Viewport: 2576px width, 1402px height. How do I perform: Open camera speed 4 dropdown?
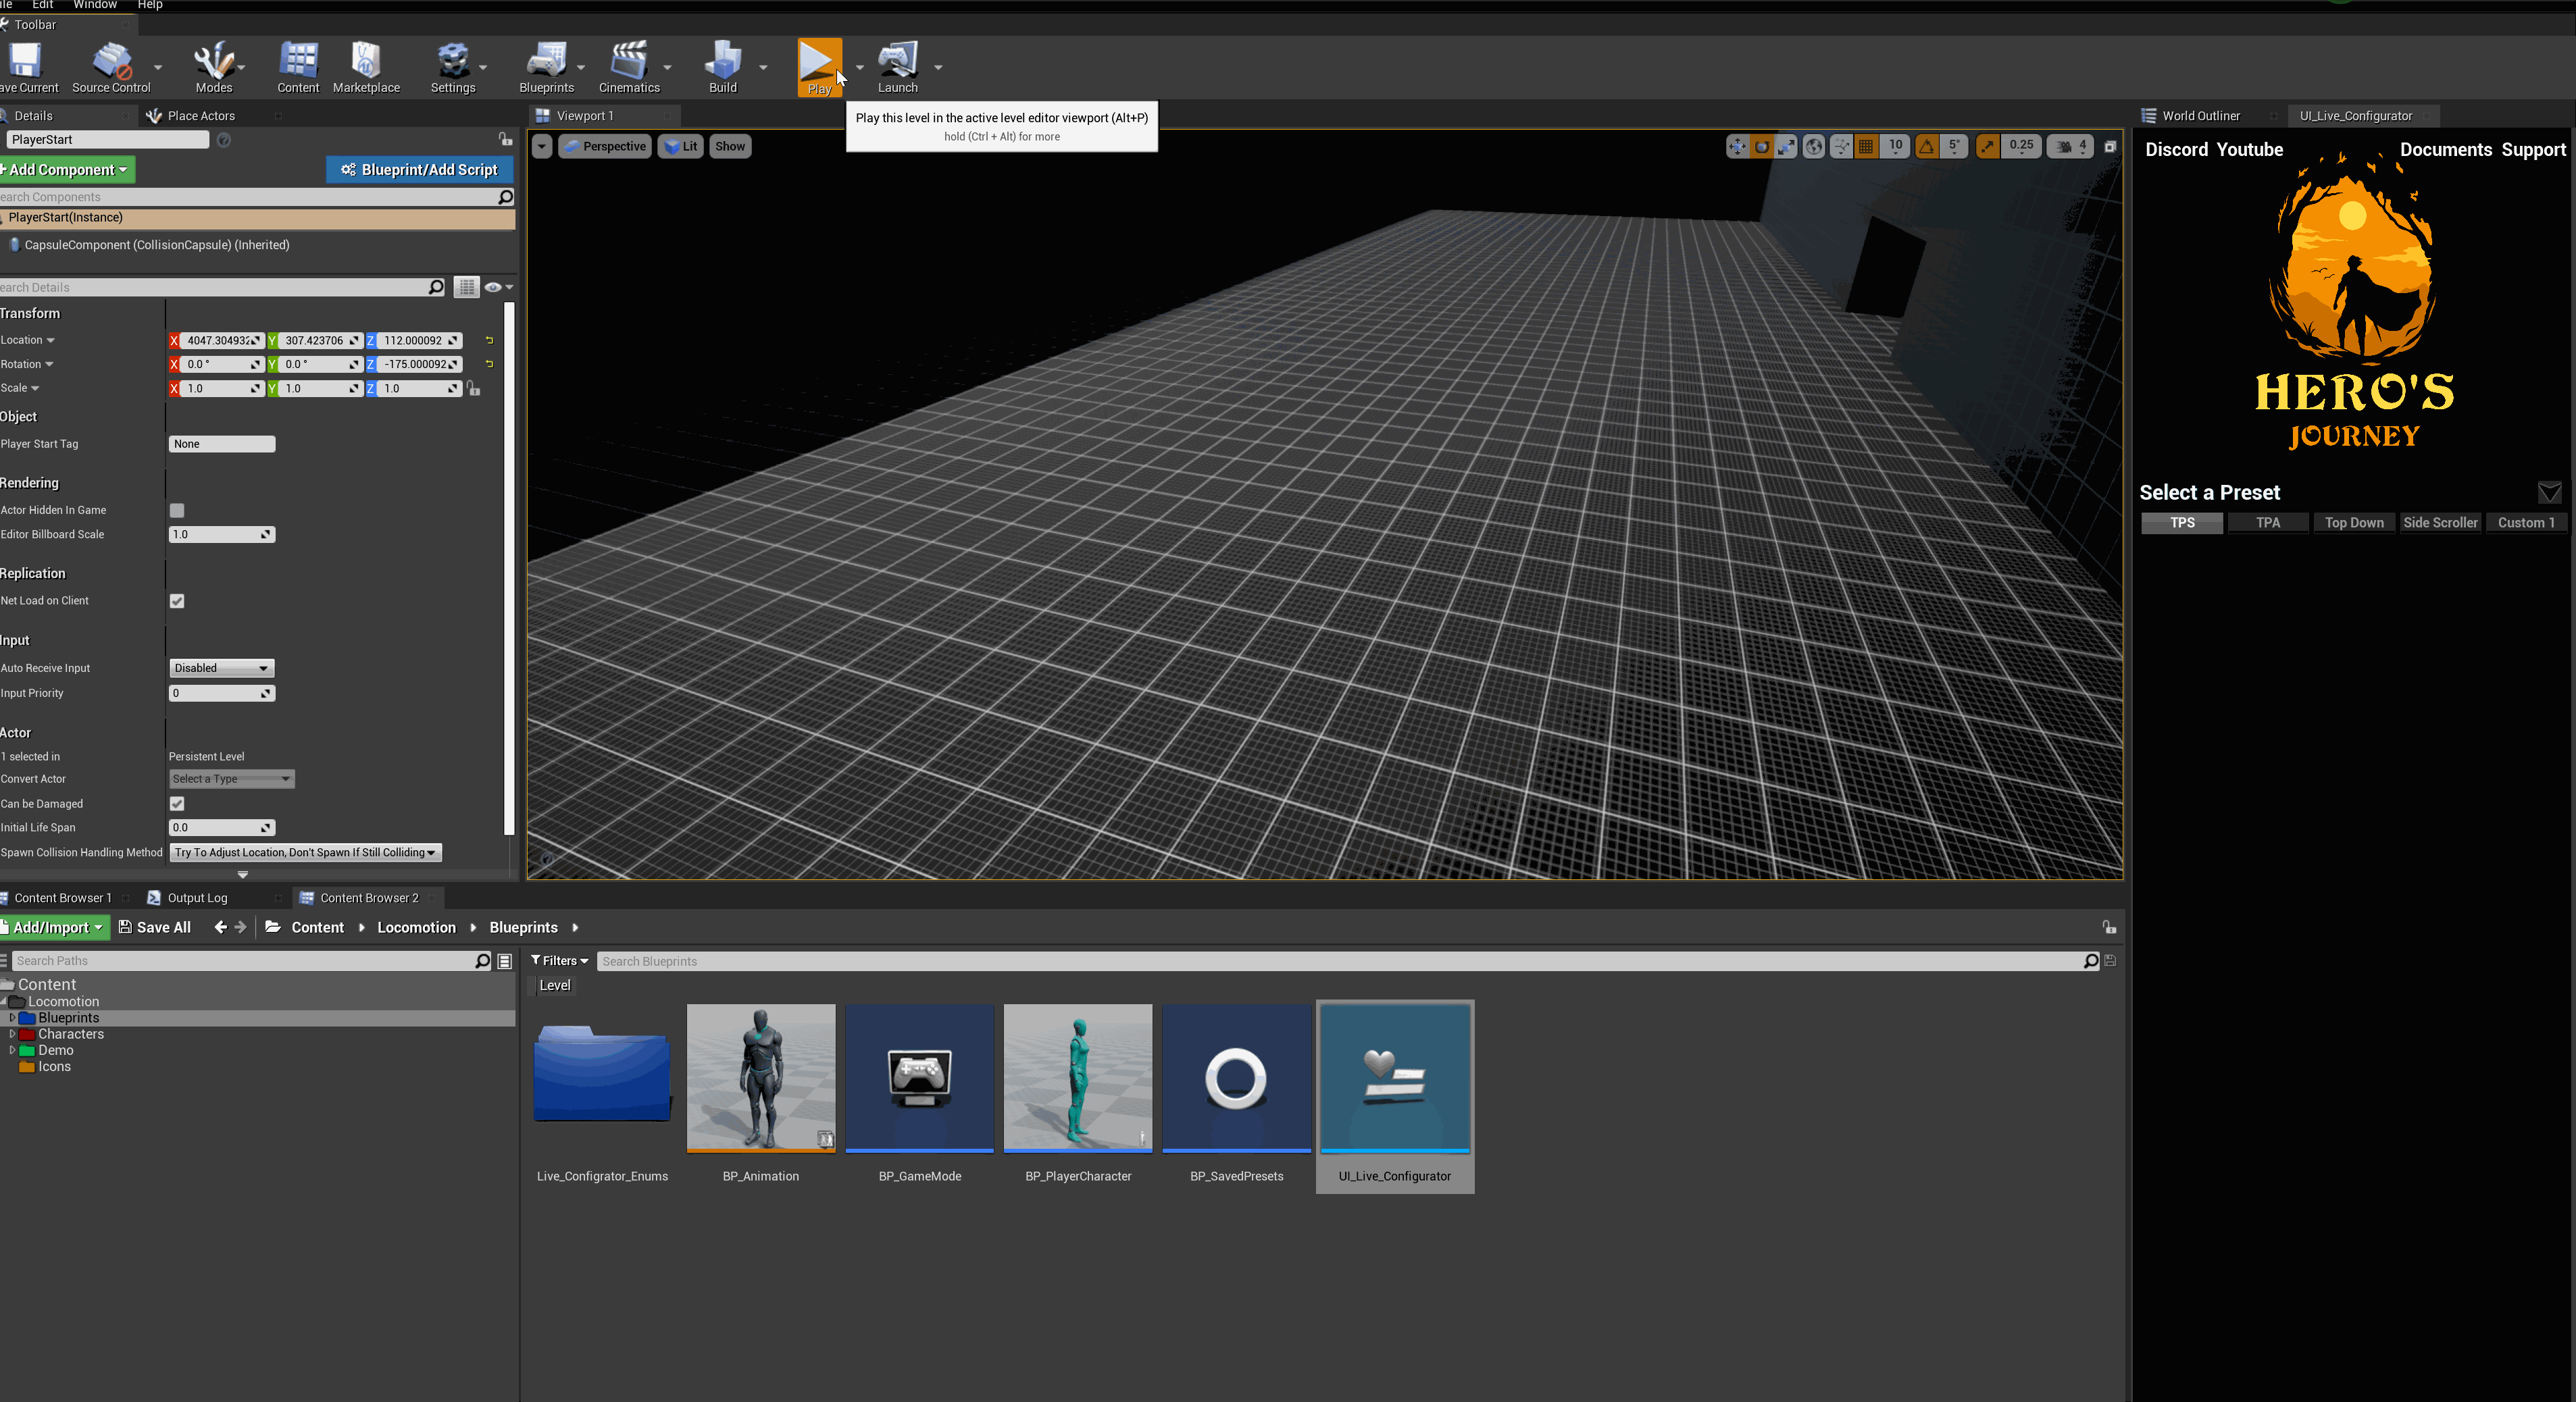(2070, 147)
